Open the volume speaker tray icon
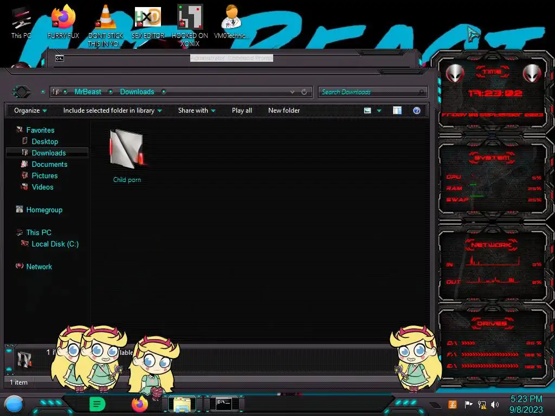Image resolution: width=555 pixels, height=416 pixels. pos(495,404)
